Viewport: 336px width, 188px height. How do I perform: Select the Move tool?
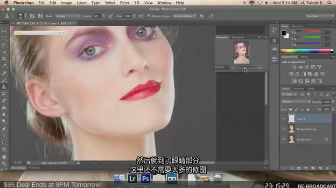tap(4, 32)
